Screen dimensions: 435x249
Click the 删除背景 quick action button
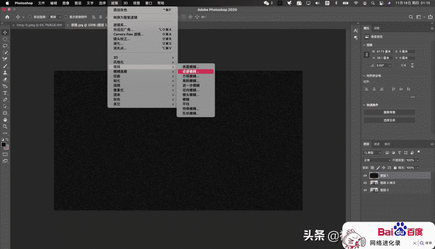(x=389, y=112)
